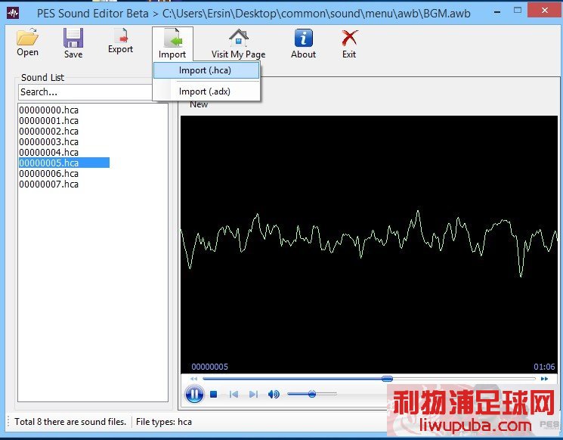Select 00000002.hca in the sound list
Screen dimensions: 563x440
point(49,131)
